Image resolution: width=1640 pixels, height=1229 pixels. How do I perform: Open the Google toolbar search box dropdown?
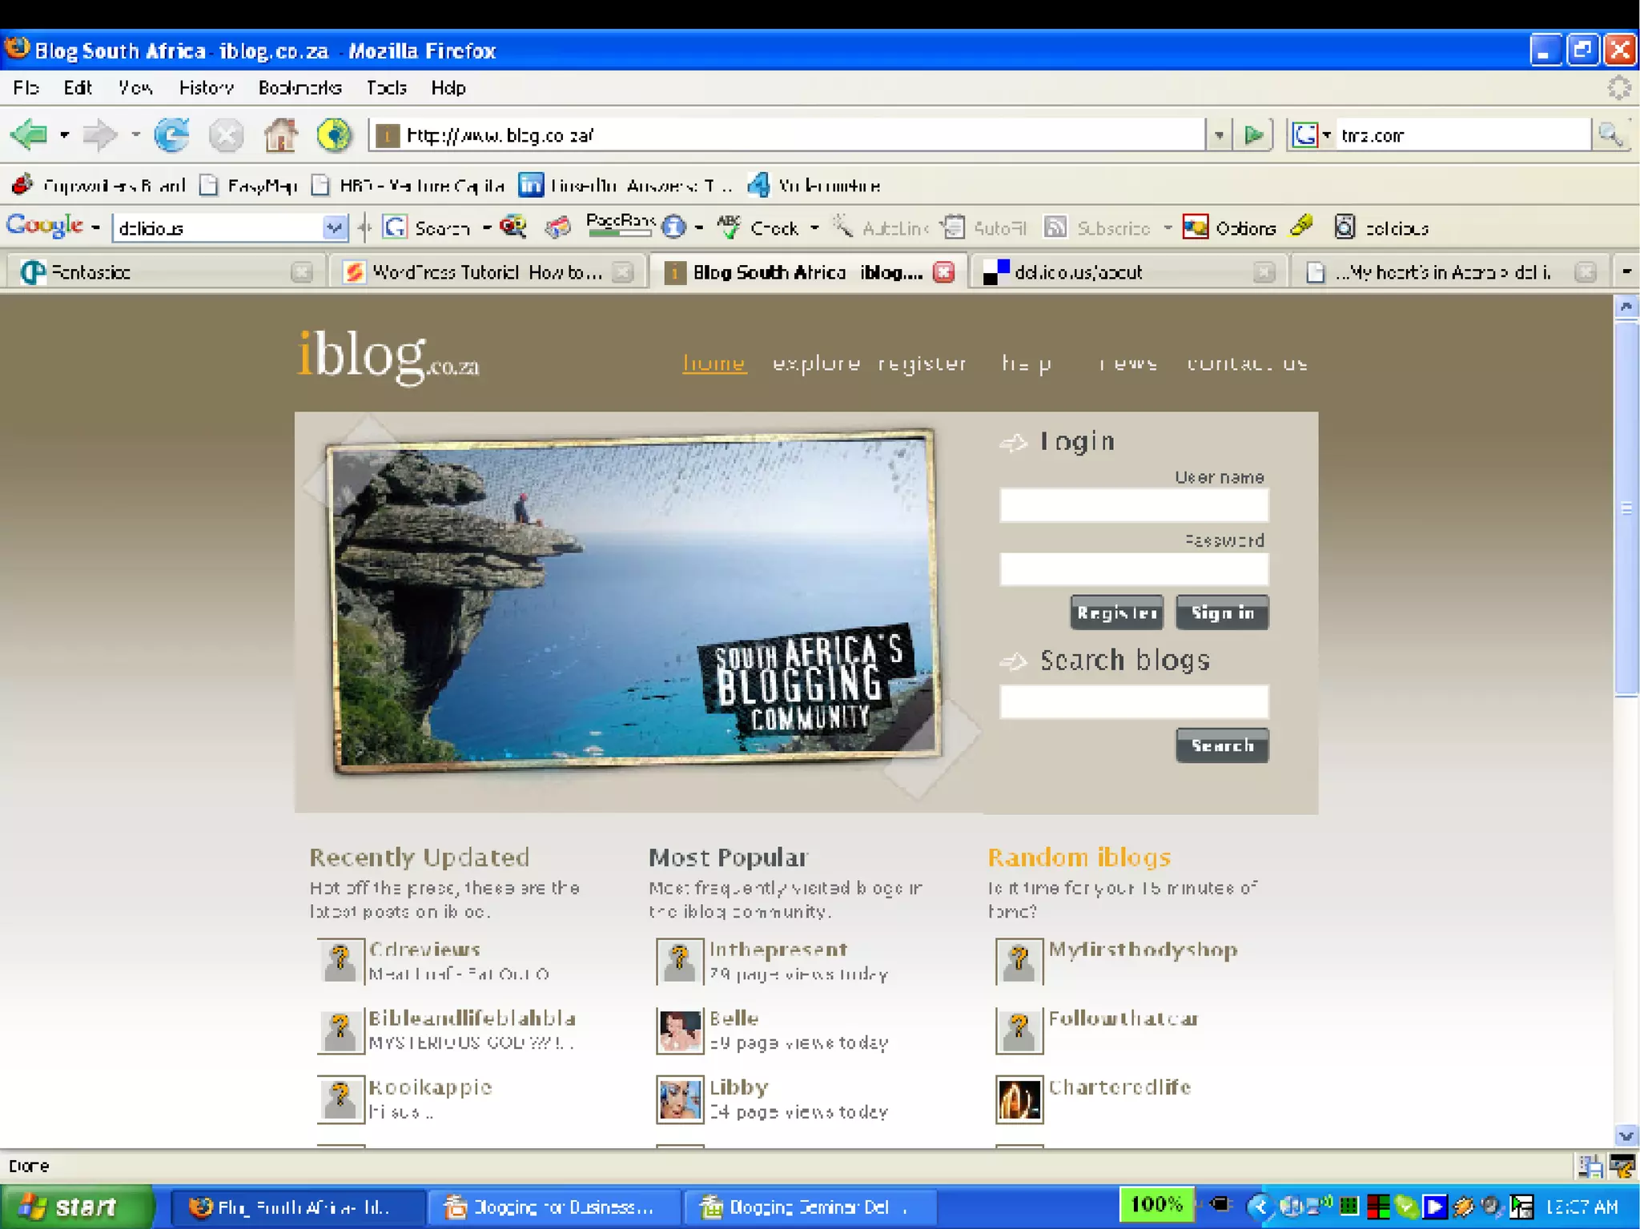tap(334, 228)
